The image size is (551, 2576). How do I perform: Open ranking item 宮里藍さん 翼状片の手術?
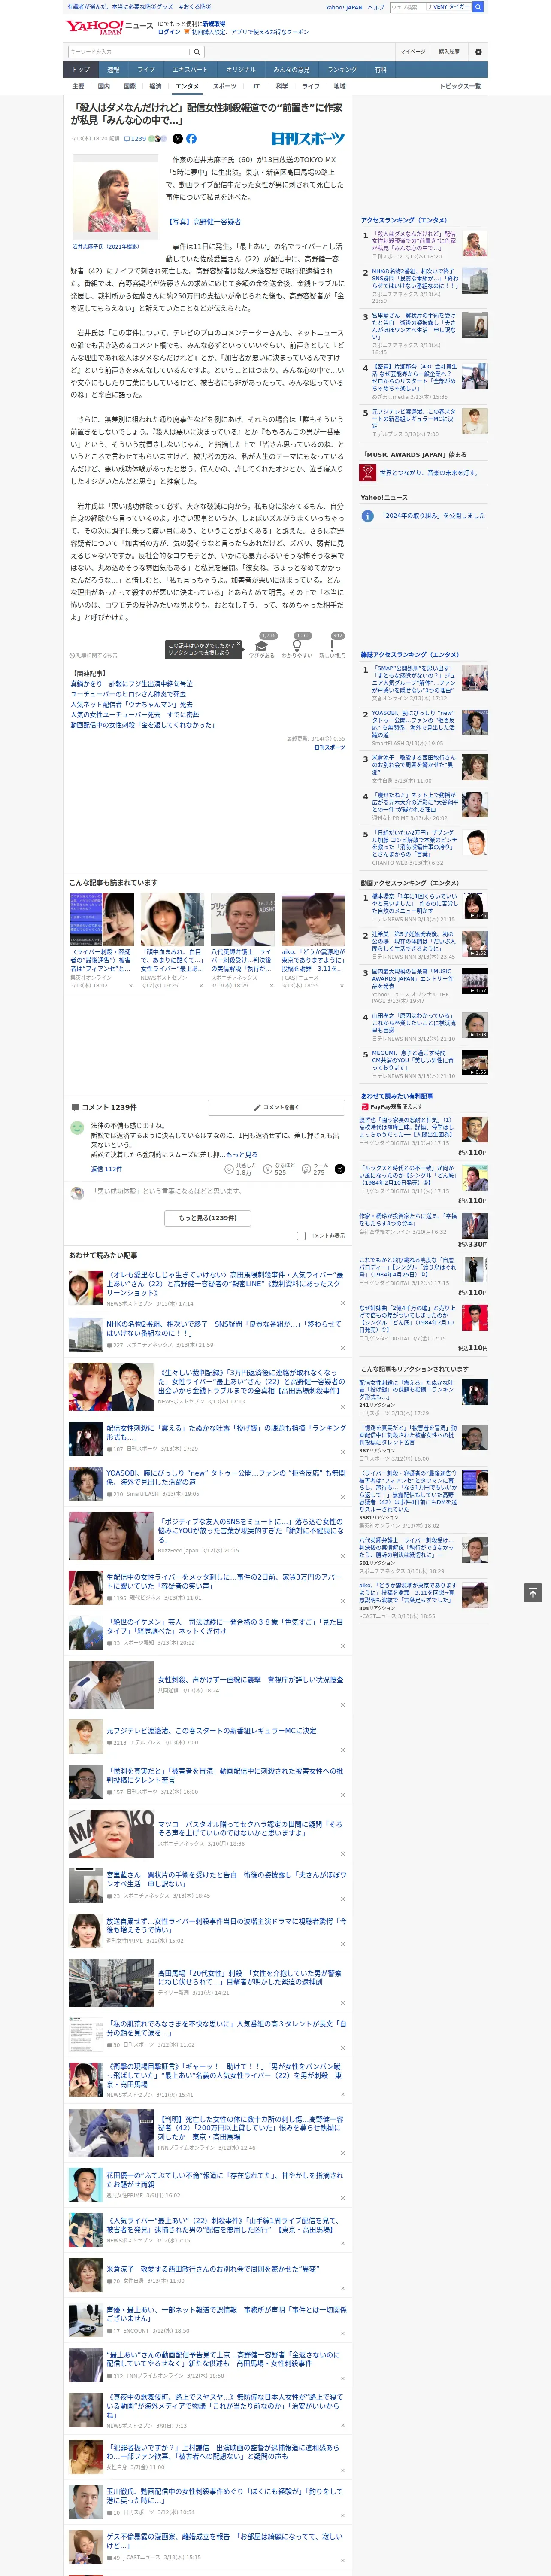pos(414,326)
